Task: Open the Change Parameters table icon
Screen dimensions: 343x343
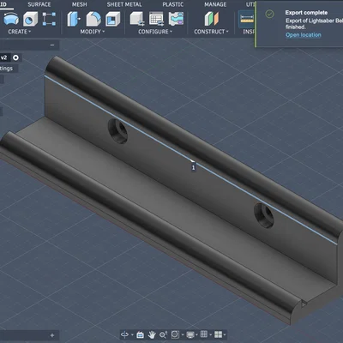Action: point(156,19)
